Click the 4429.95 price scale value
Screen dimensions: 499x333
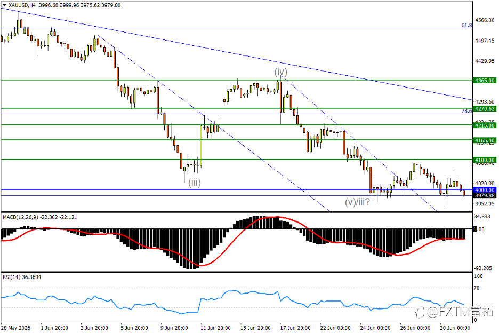(485, 61)
